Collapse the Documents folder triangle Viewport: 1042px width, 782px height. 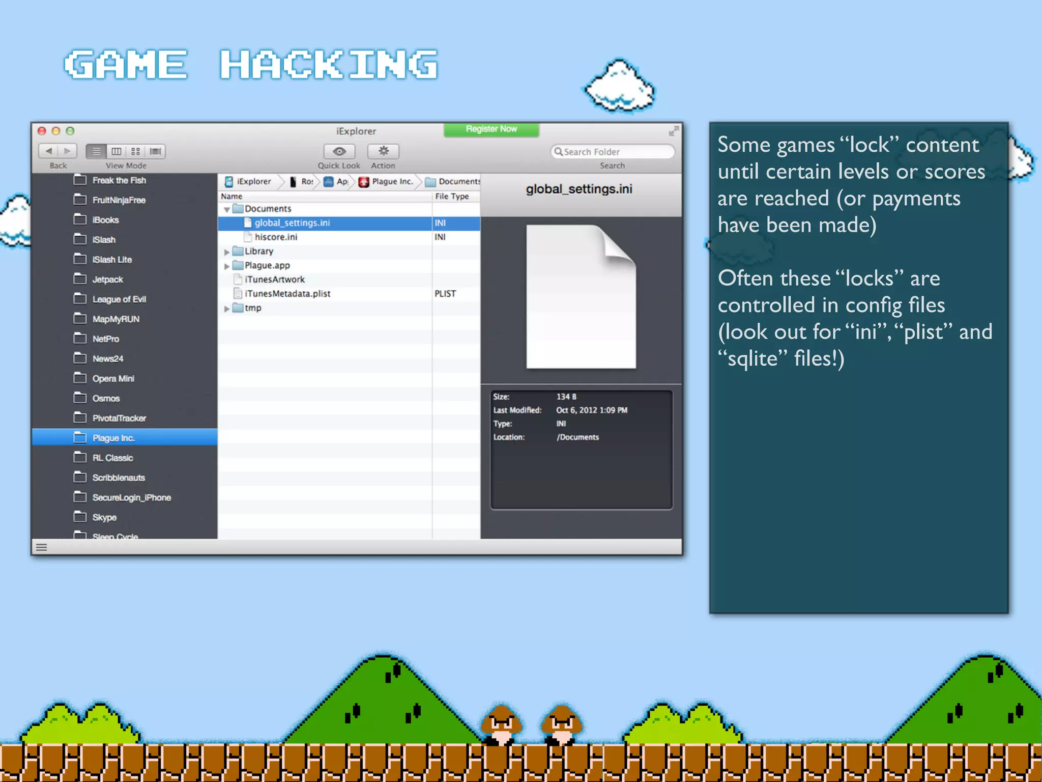pos(227,209)
